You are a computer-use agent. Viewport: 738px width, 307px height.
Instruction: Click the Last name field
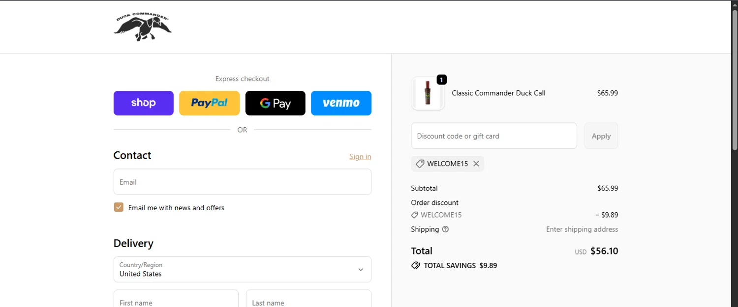308,299
